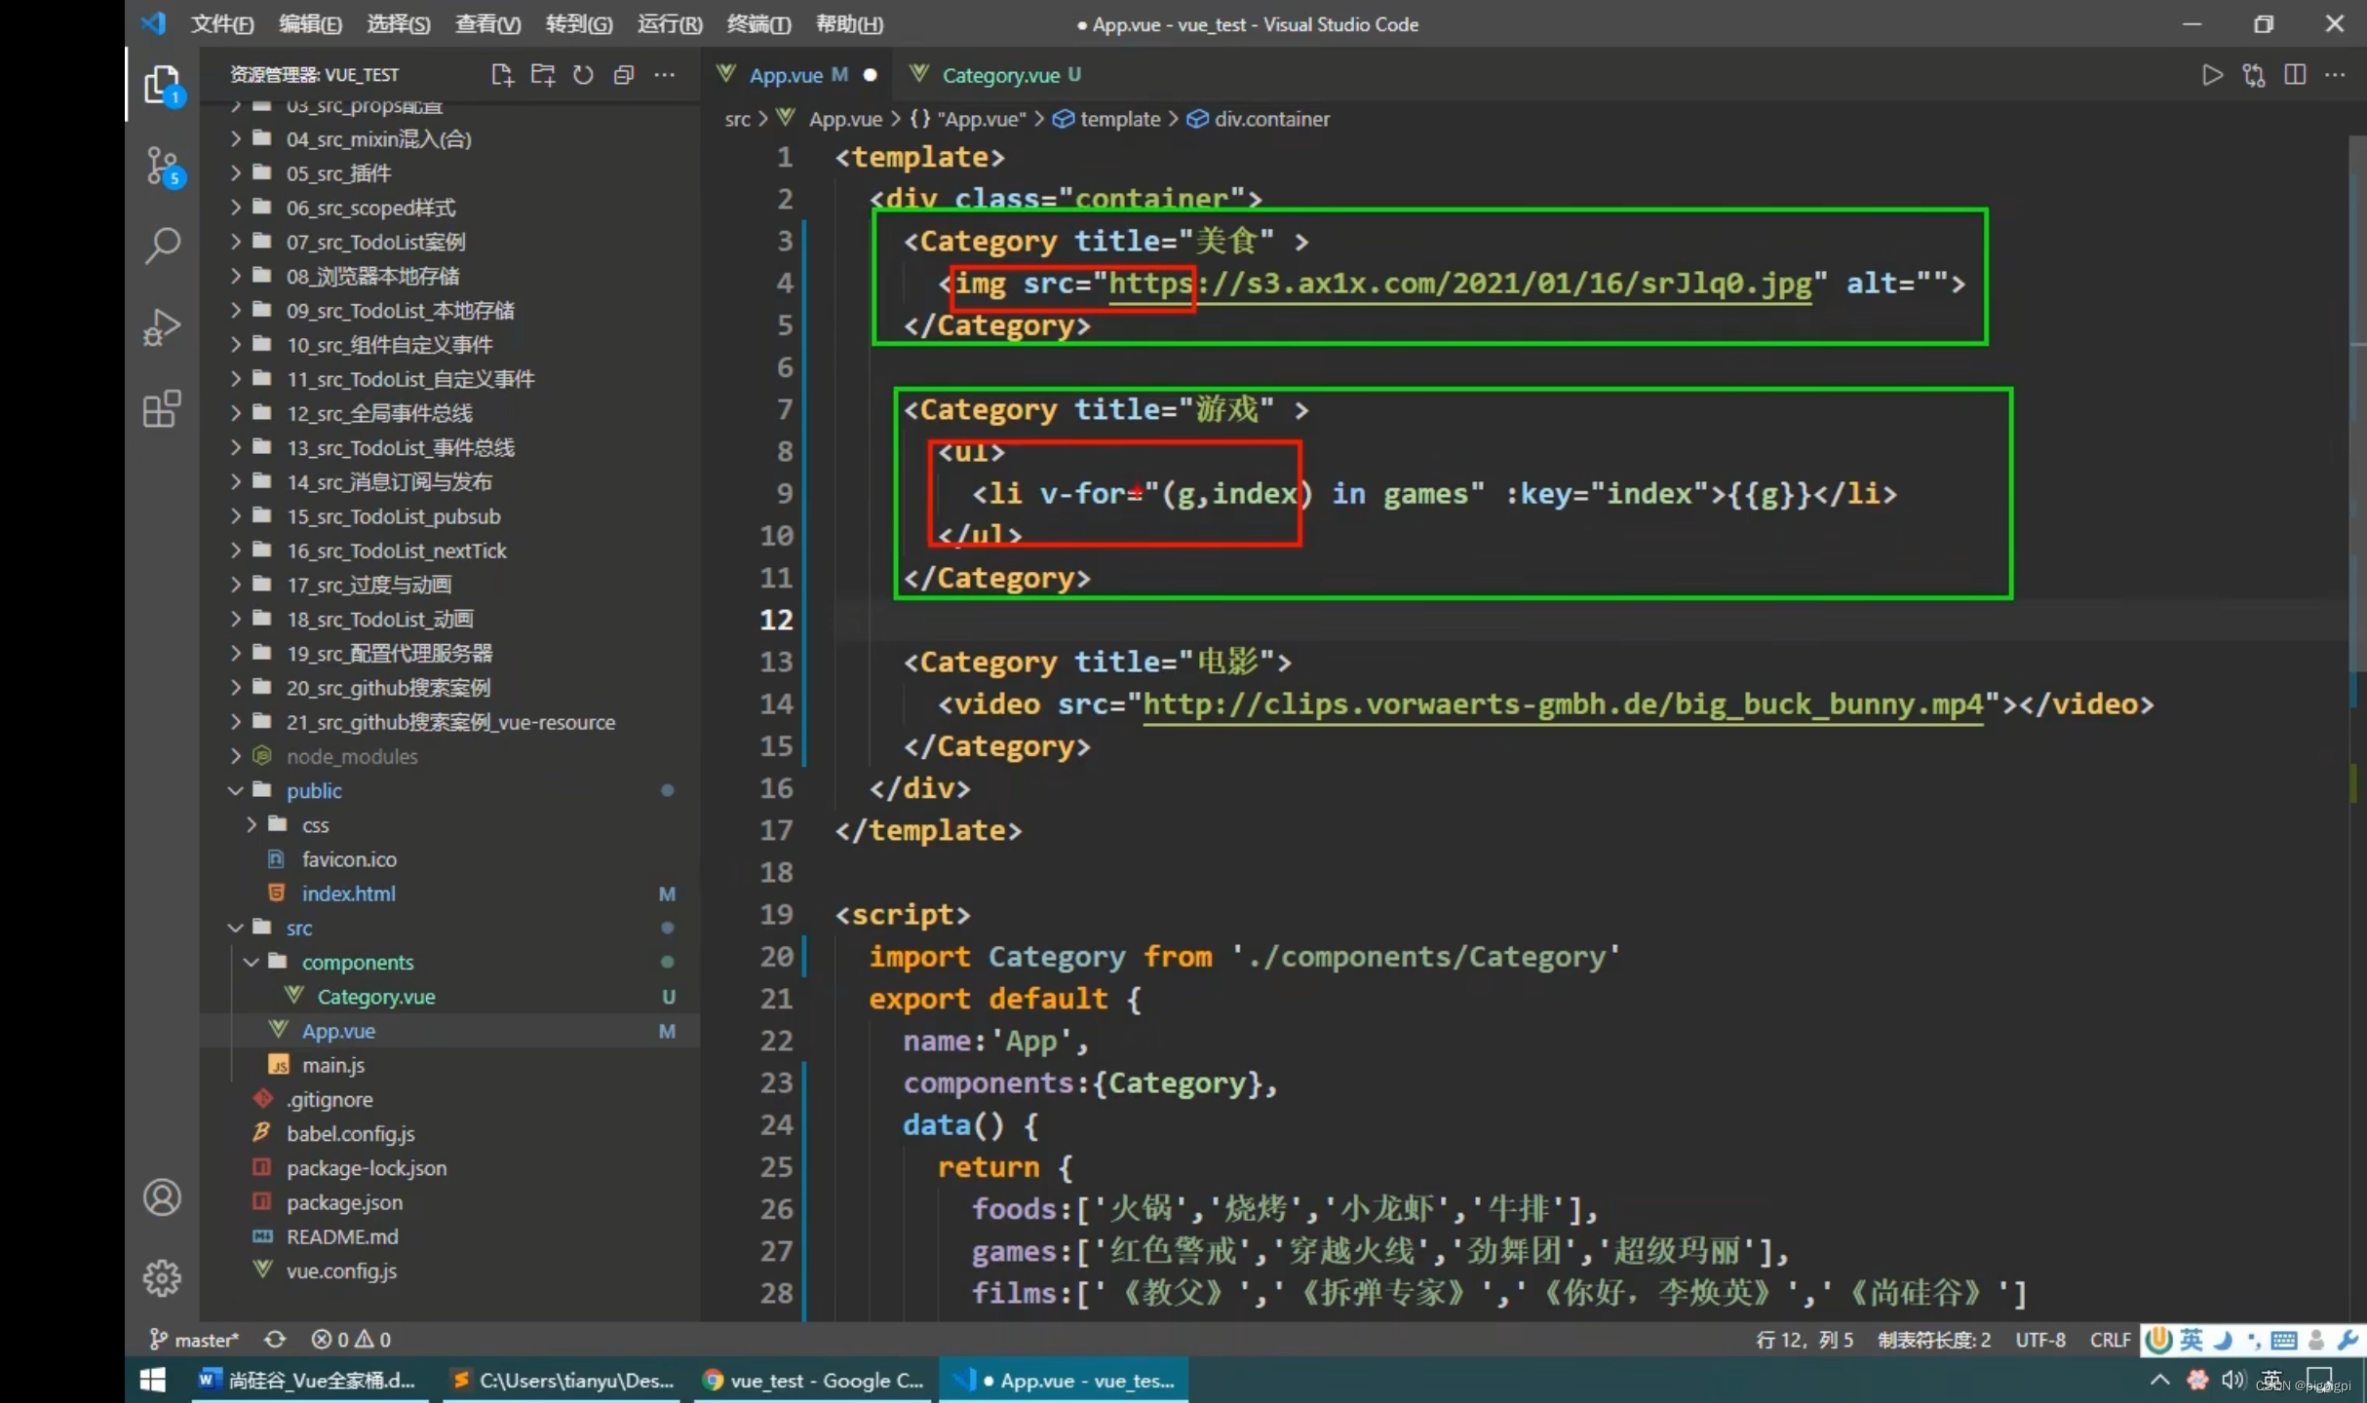2367x1403 pixels.
Task: Open the Word document taskbar item
Action: 308,1381
